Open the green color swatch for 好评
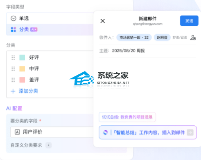 (22, 58)
